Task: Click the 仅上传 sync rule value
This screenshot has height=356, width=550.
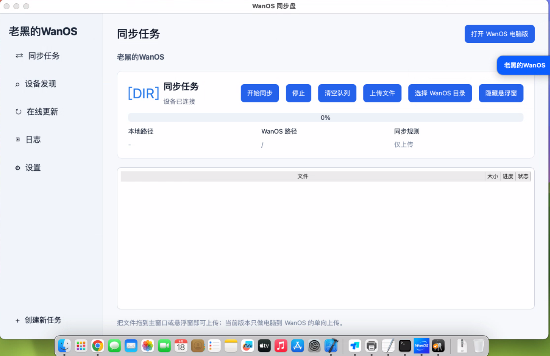Action: point(403,145)
